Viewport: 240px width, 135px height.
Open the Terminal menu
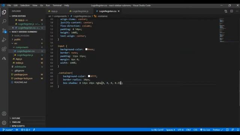point(57,5)
